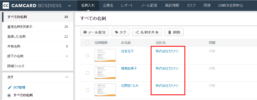Click the 名刺画像 column header
This screenshot has width=257, height=100.
101,43
